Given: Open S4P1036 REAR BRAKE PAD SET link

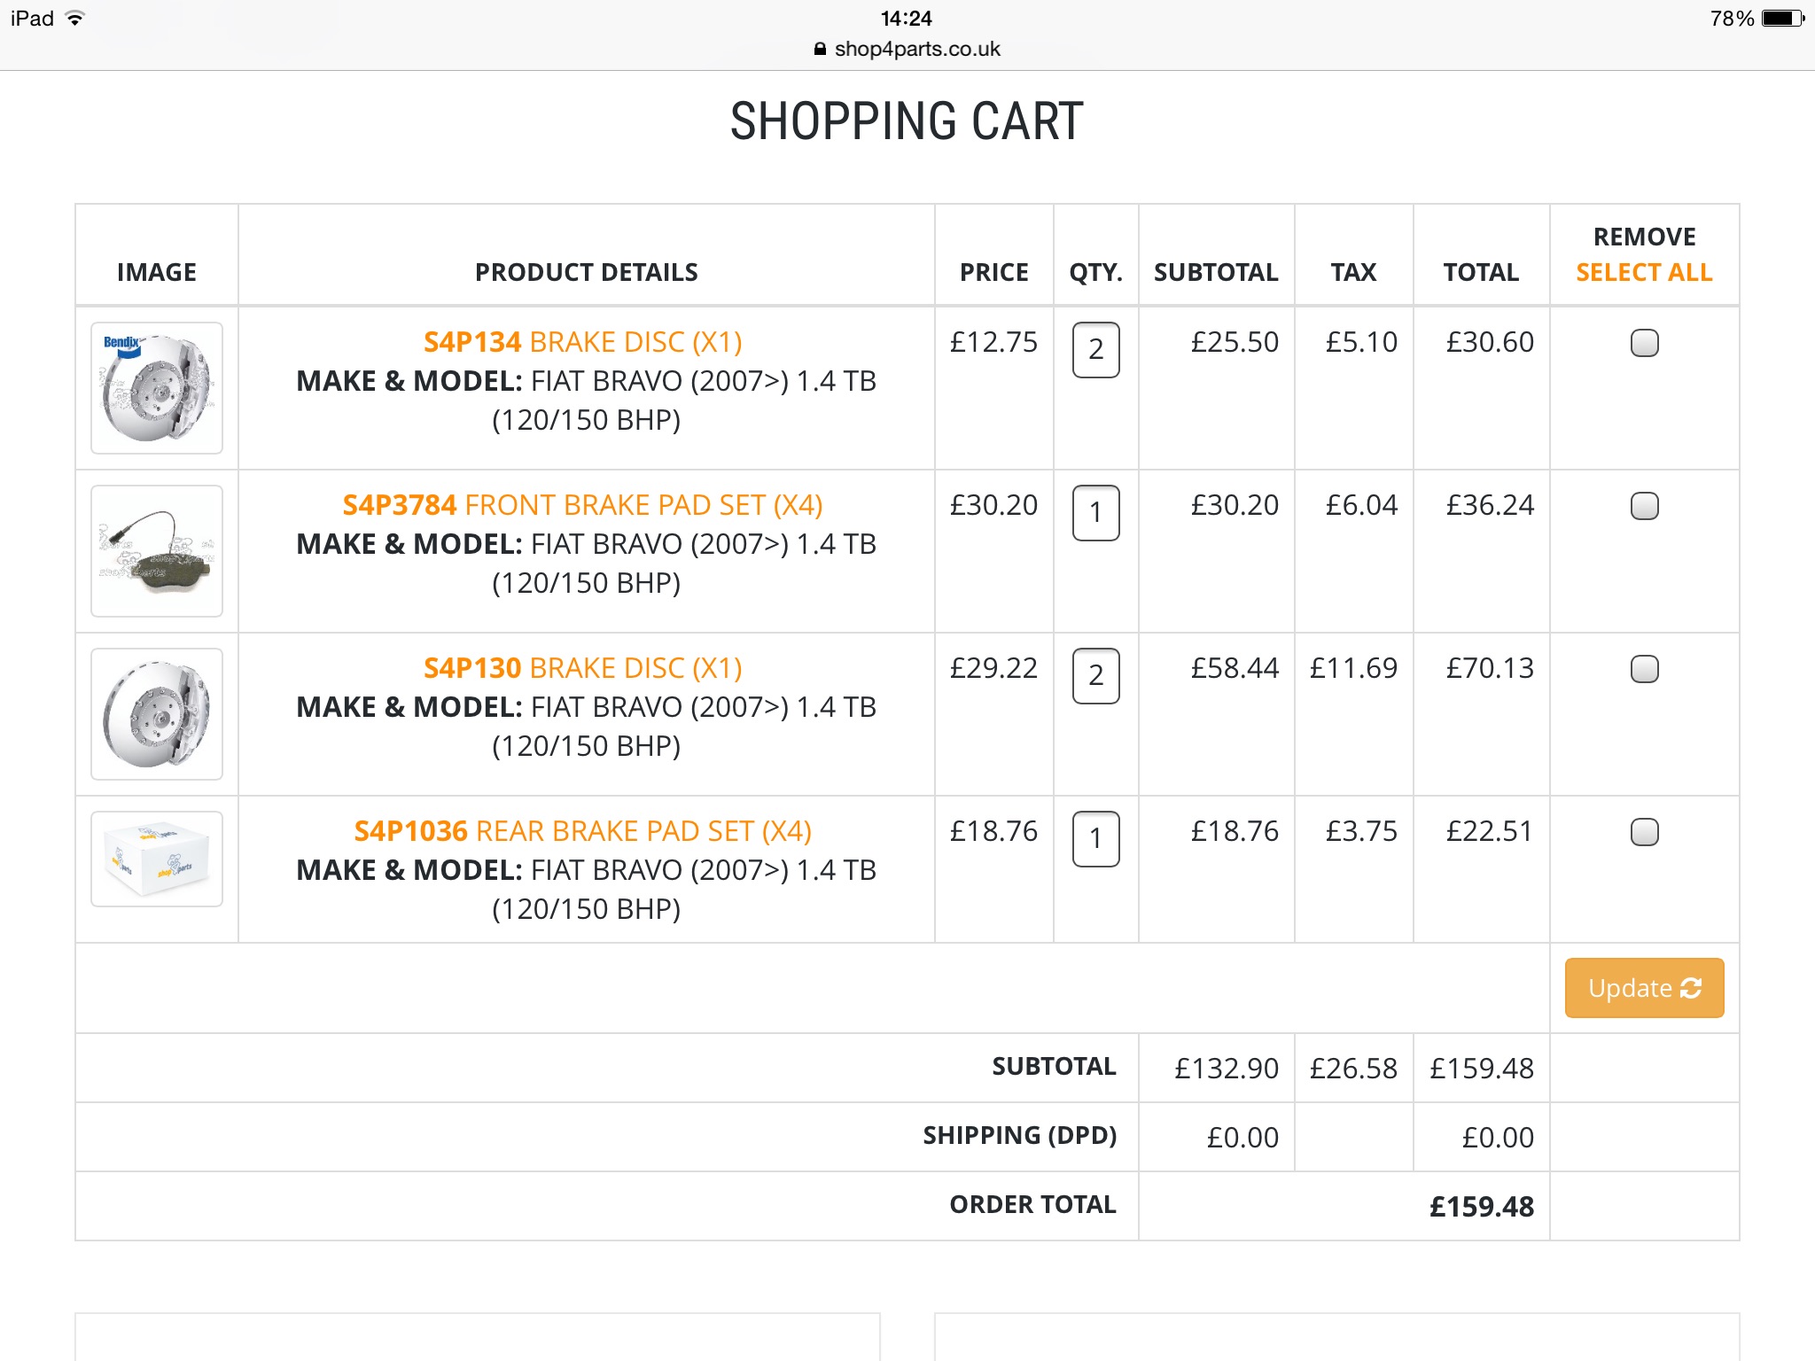Looking at the screenshot, I should tap(582, 831).
